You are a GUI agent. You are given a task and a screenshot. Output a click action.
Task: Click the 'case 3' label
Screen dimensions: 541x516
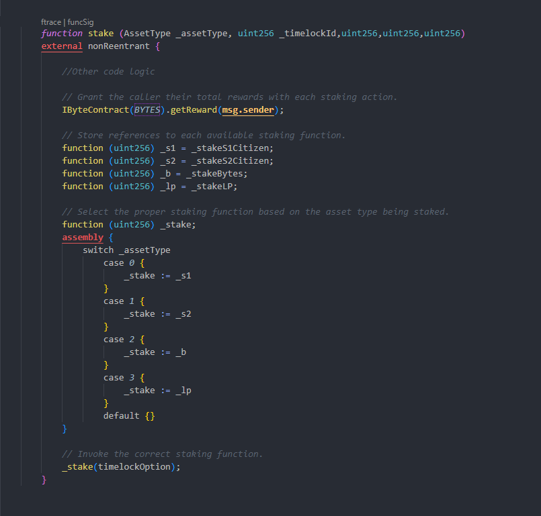[x=119, y=378]
